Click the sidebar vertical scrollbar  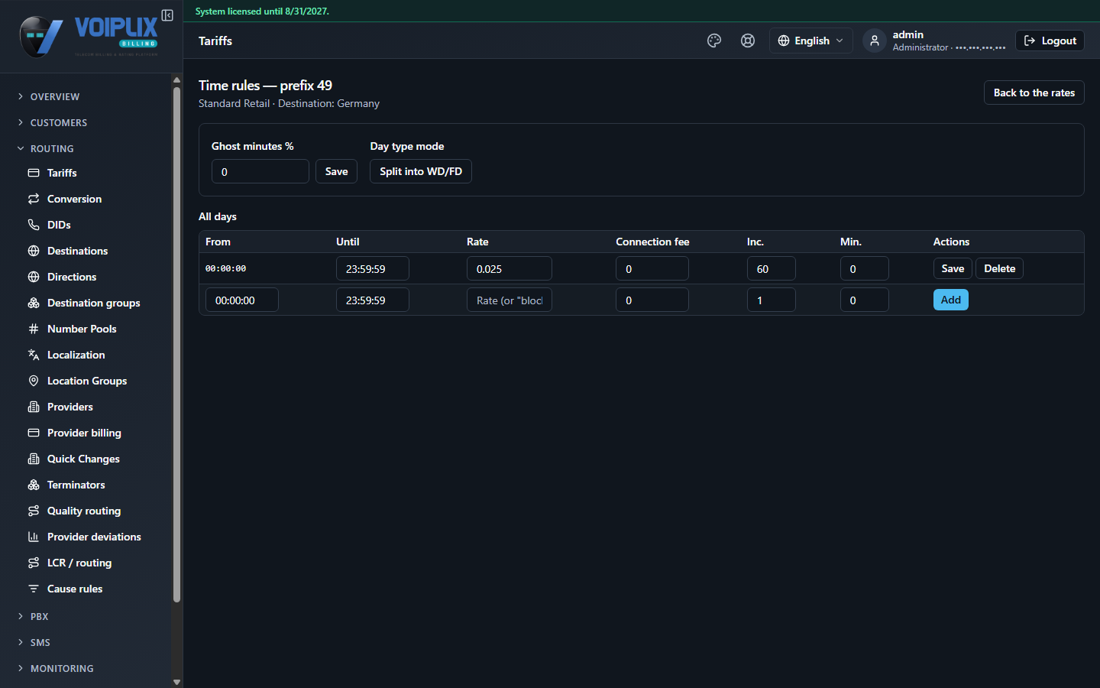point(176,344)
